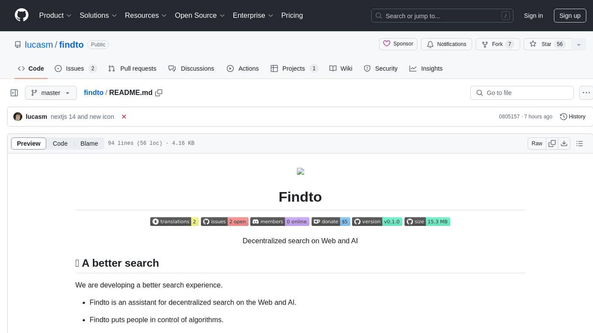Open the Pricing page
Image resolution: width=593 pixels, height=333 pixels.
[292, 15]
